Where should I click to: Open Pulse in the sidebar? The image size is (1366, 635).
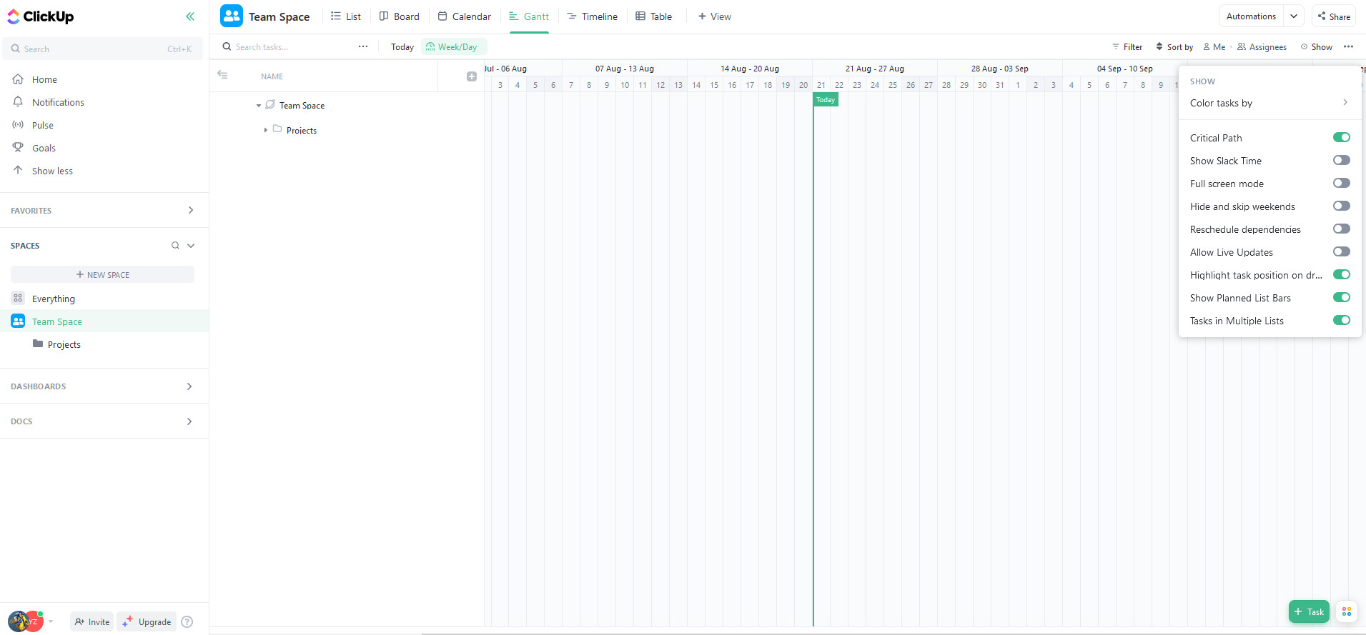pyautogui.click(x=43, y=125)
